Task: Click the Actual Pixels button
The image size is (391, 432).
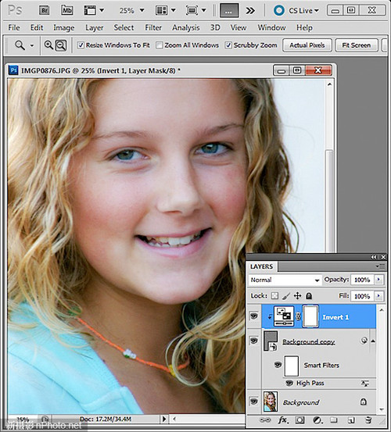Action: (x=307, y=45)
